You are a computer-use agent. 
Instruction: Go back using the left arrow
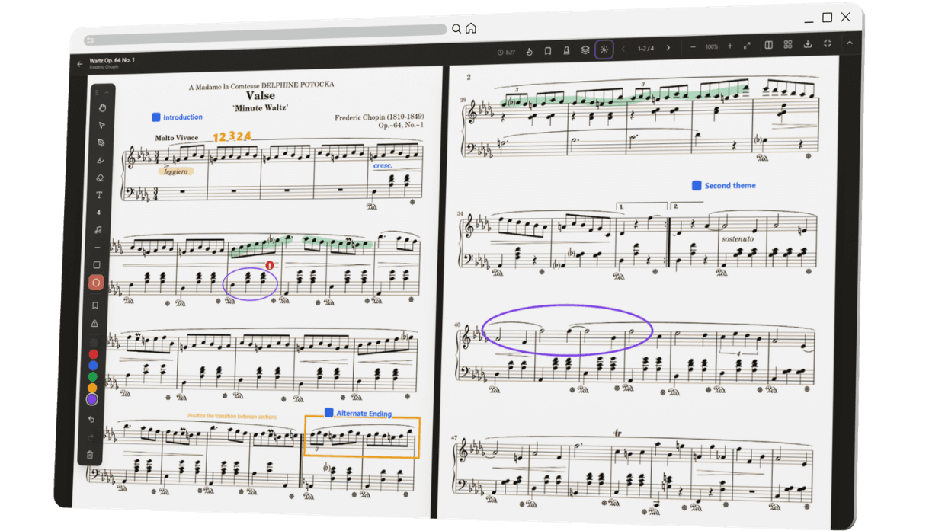pyautogui.click(x=80, y=64)
